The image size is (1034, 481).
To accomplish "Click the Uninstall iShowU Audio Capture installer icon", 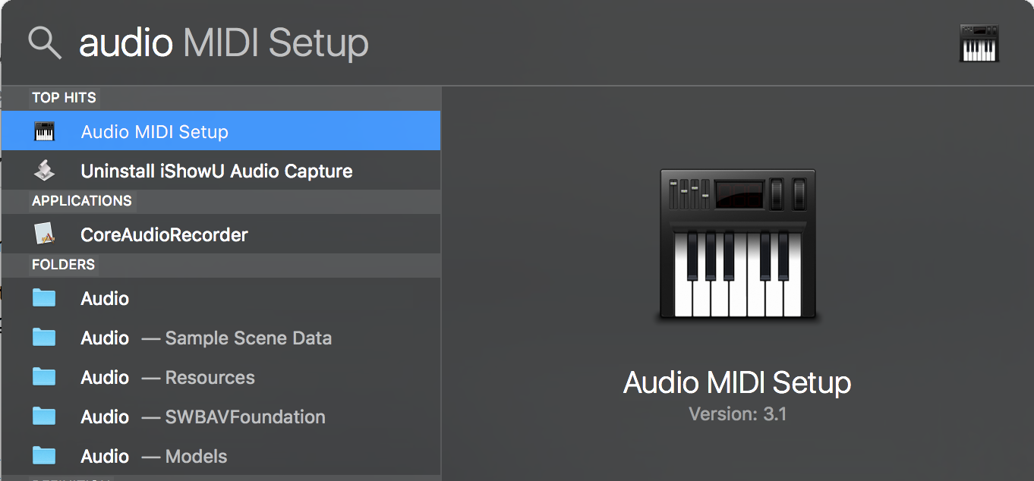I will coord(45,171).
